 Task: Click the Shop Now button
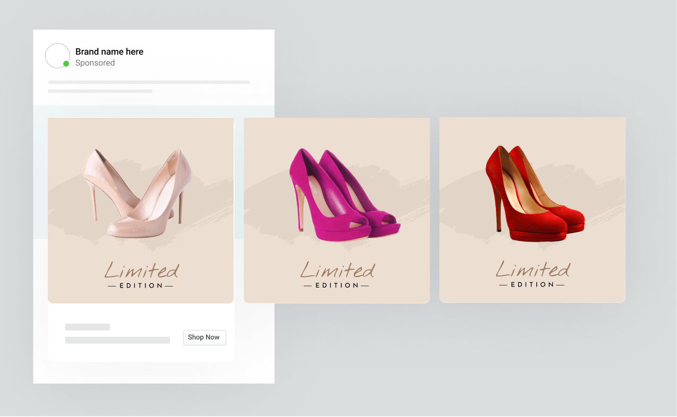point(204,337)
